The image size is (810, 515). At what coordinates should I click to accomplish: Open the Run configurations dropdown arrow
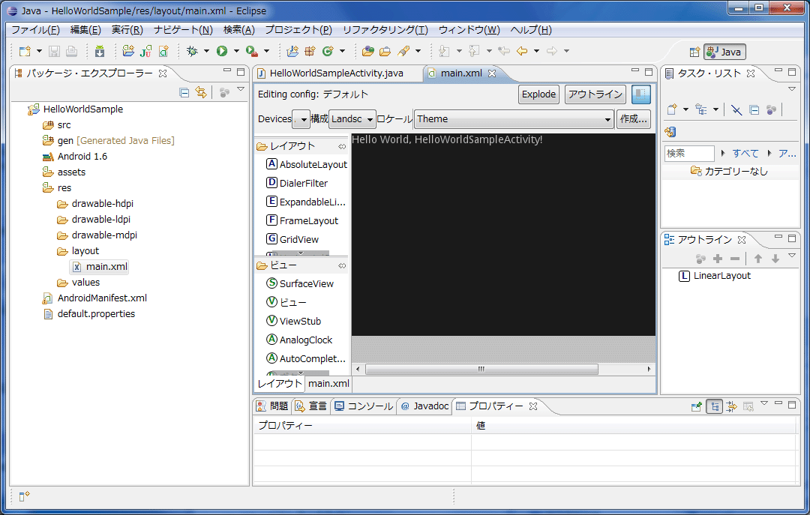pos(236,51)
